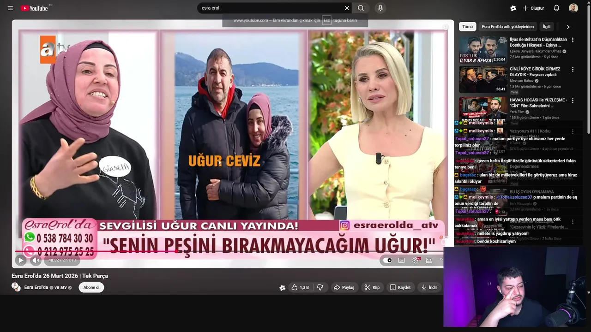Play the video with the play button

click(20, 260)
